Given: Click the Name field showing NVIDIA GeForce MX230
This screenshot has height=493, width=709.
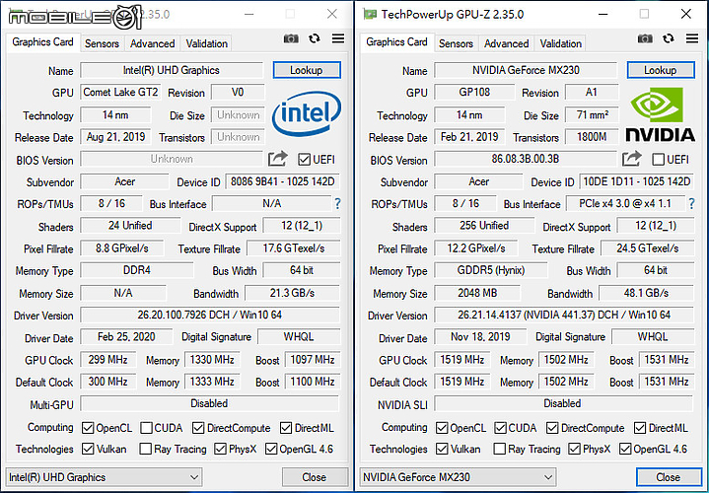Looking at the screenshot, I should (526, 70).
